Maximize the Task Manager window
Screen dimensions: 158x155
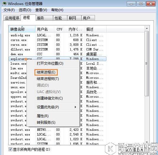141,4
